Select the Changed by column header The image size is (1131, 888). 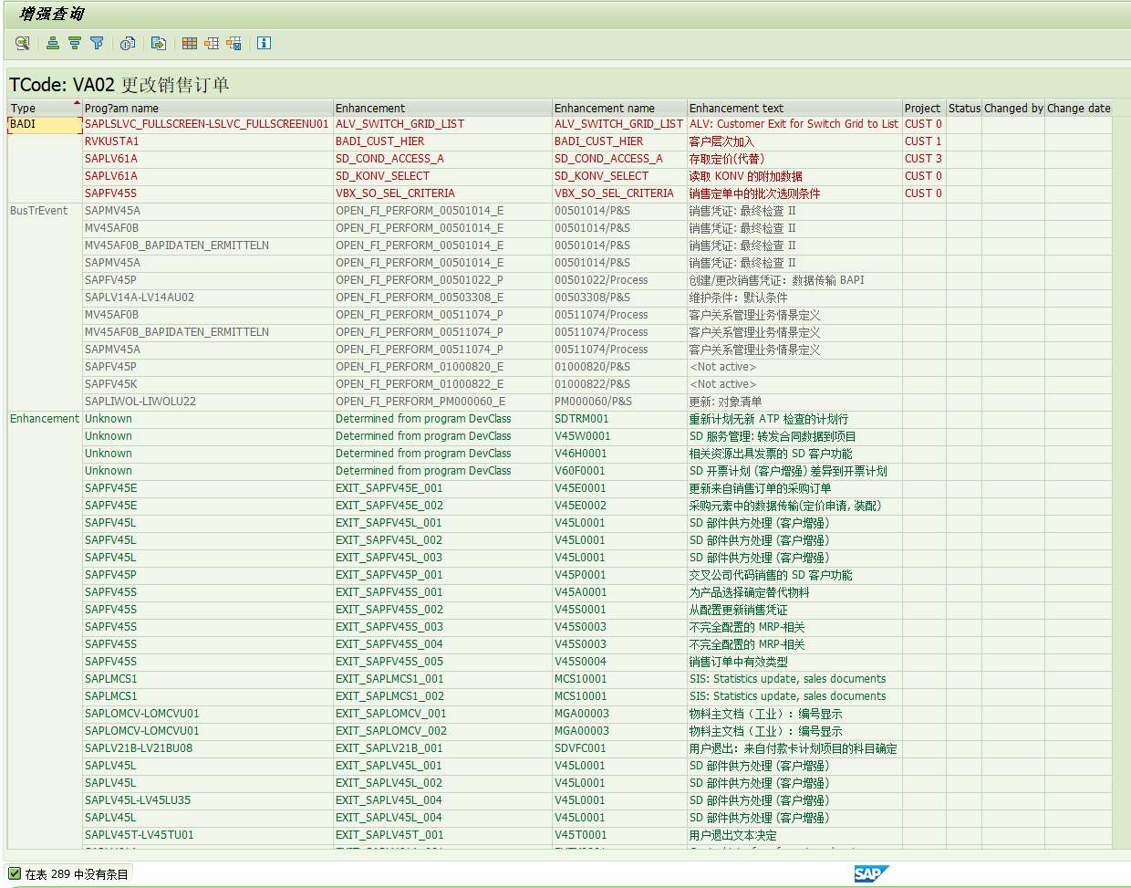pyautogui.click(x=1013, y=108)
